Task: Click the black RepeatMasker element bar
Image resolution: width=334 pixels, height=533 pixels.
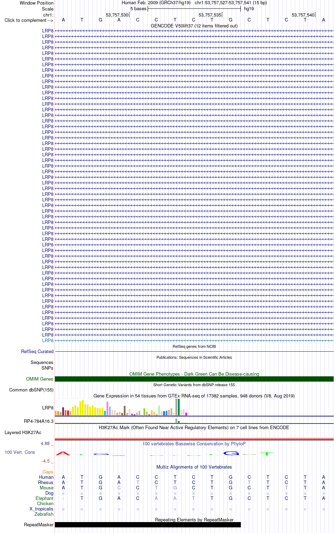Action: click(x=148, y=525)
